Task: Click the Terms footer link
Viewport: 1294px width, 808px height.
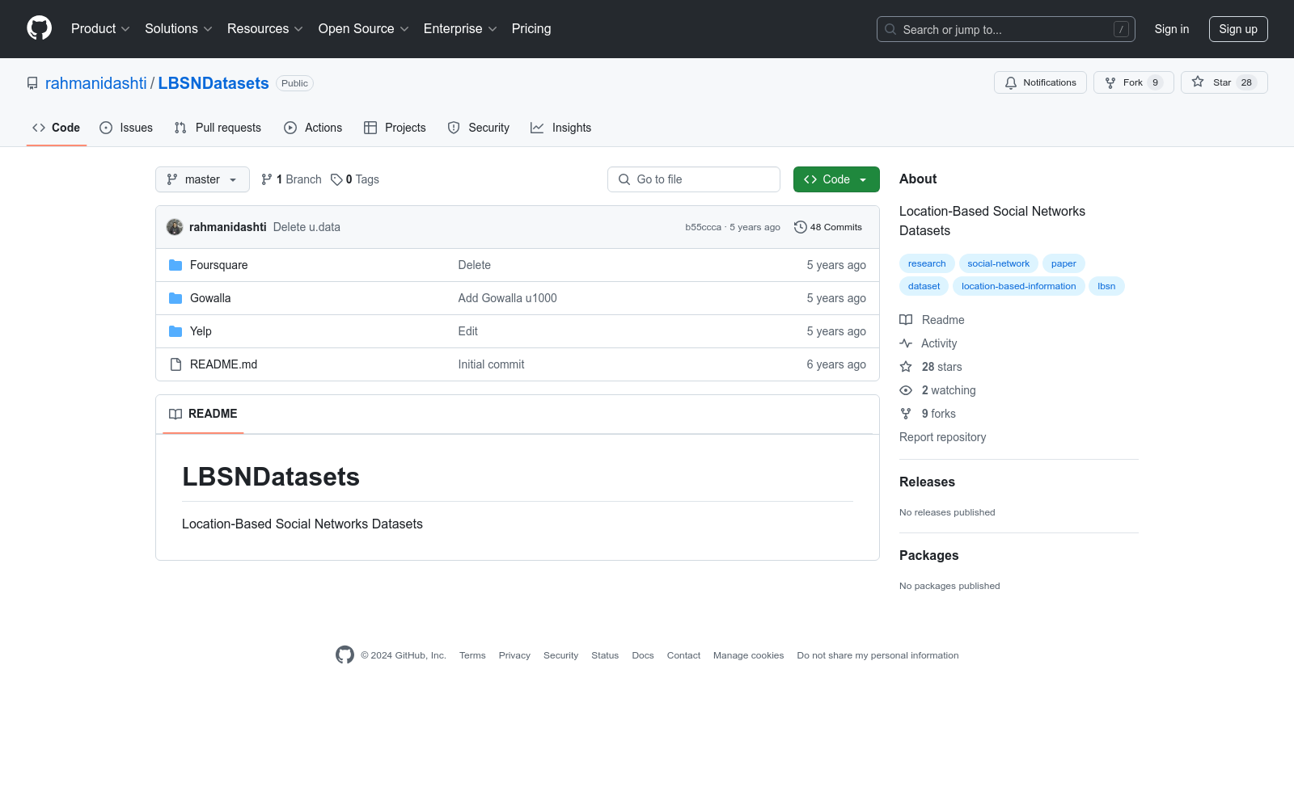Action: [x=472, y=655]
